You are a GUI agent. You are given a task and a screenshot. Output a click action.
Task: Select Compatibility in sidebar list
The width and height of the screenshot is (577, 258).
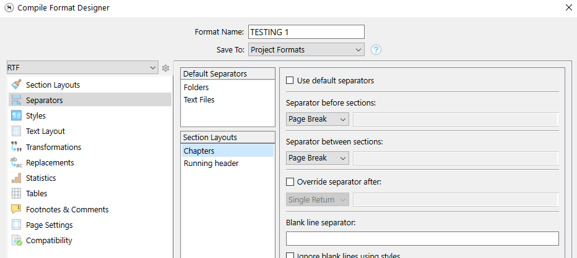[x=49, y=240]
